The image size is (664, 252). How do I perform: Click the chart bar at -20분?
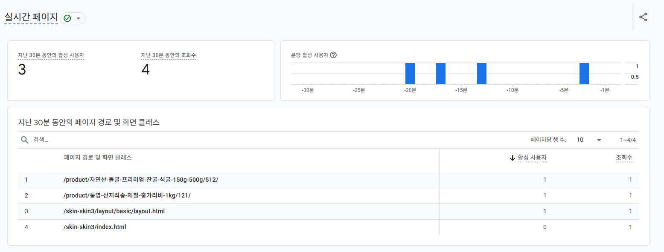410,74
